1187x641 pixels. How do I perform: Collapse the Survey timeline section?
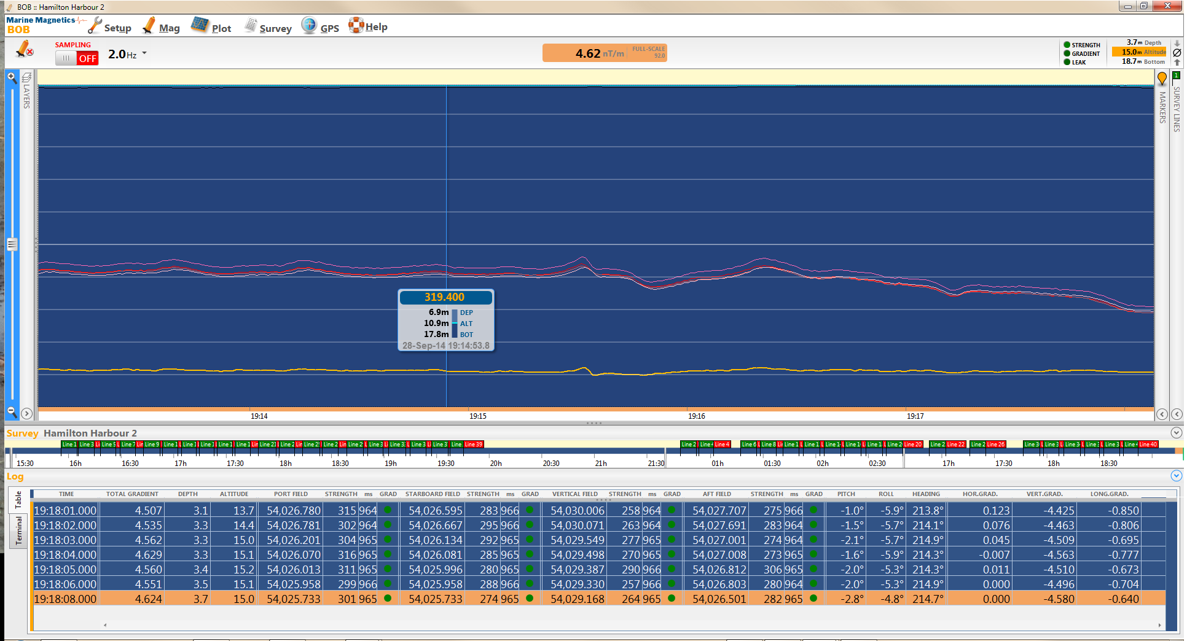[1176, 433]
